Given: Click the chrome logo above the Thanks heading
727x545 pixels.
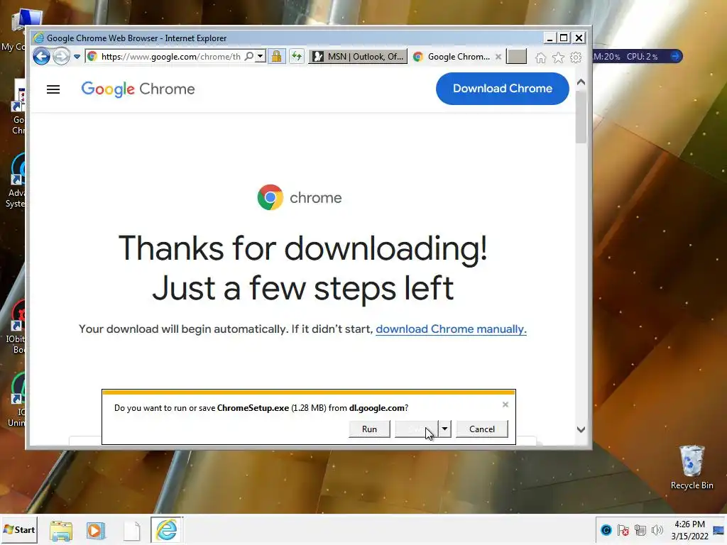Looking at the screenshot, I should point(300,197).
